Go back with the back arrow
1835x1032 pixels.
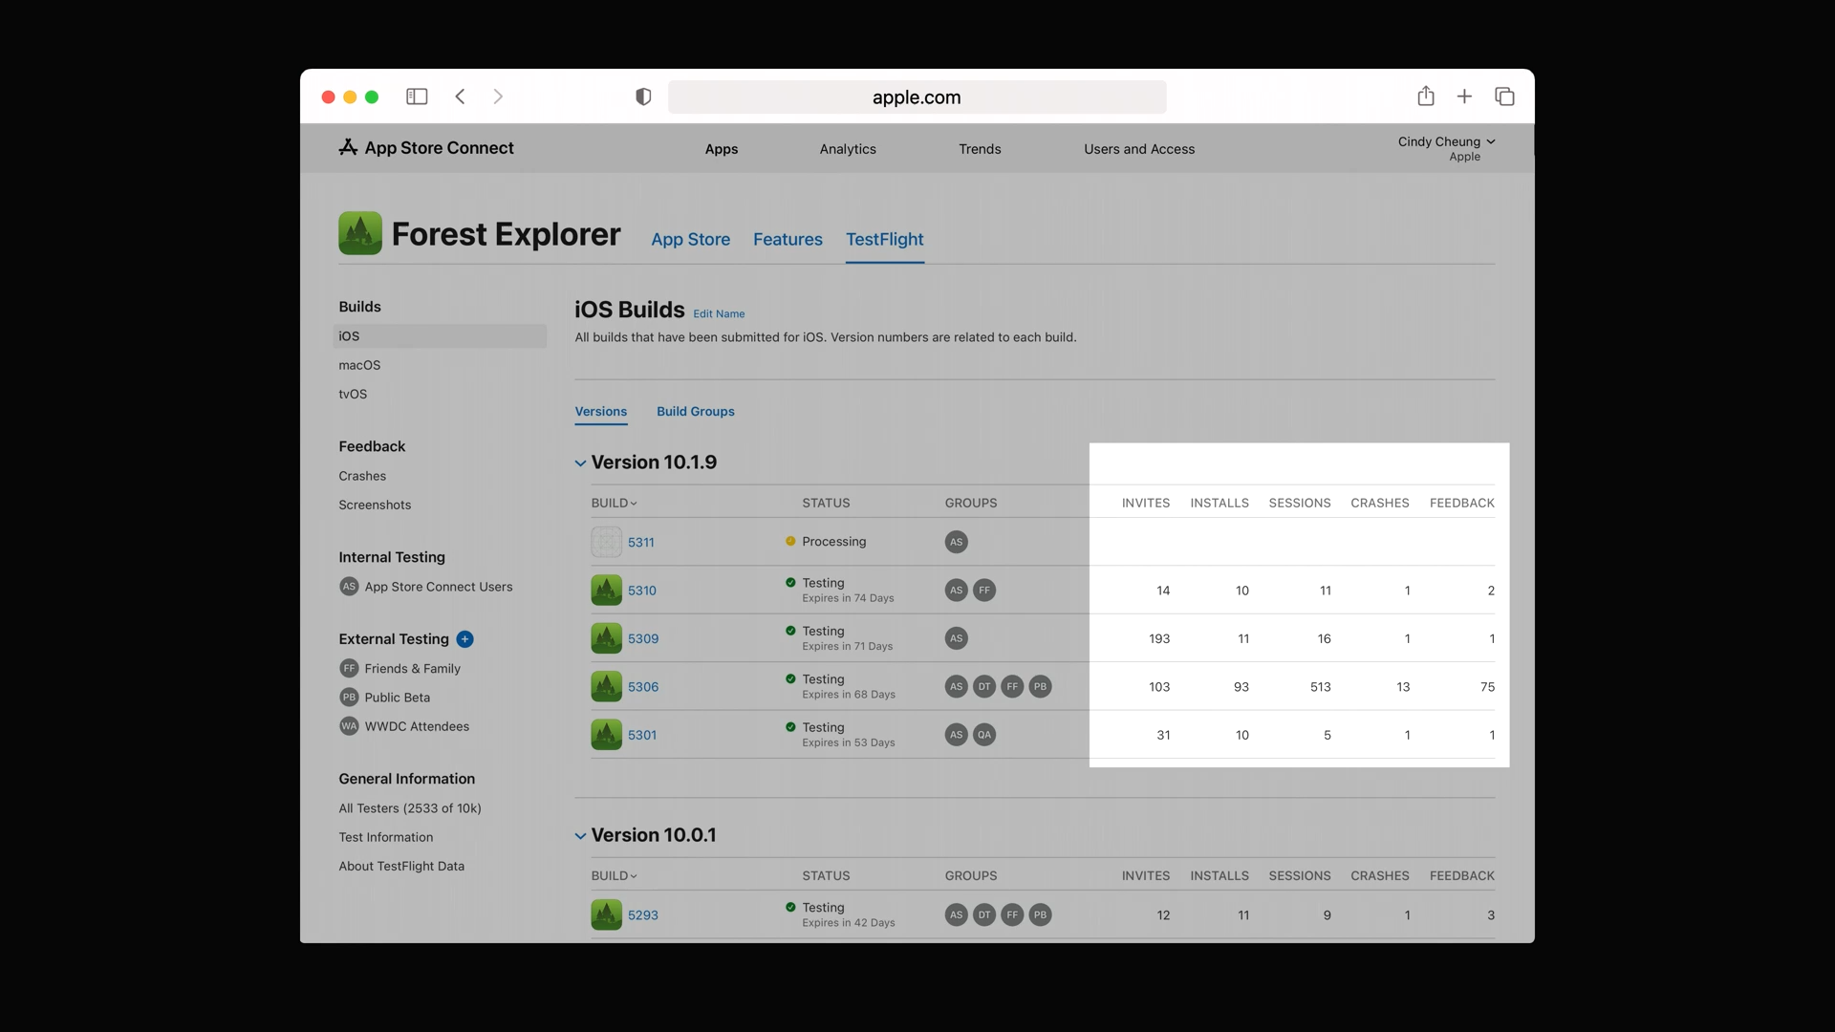point(460,97)
